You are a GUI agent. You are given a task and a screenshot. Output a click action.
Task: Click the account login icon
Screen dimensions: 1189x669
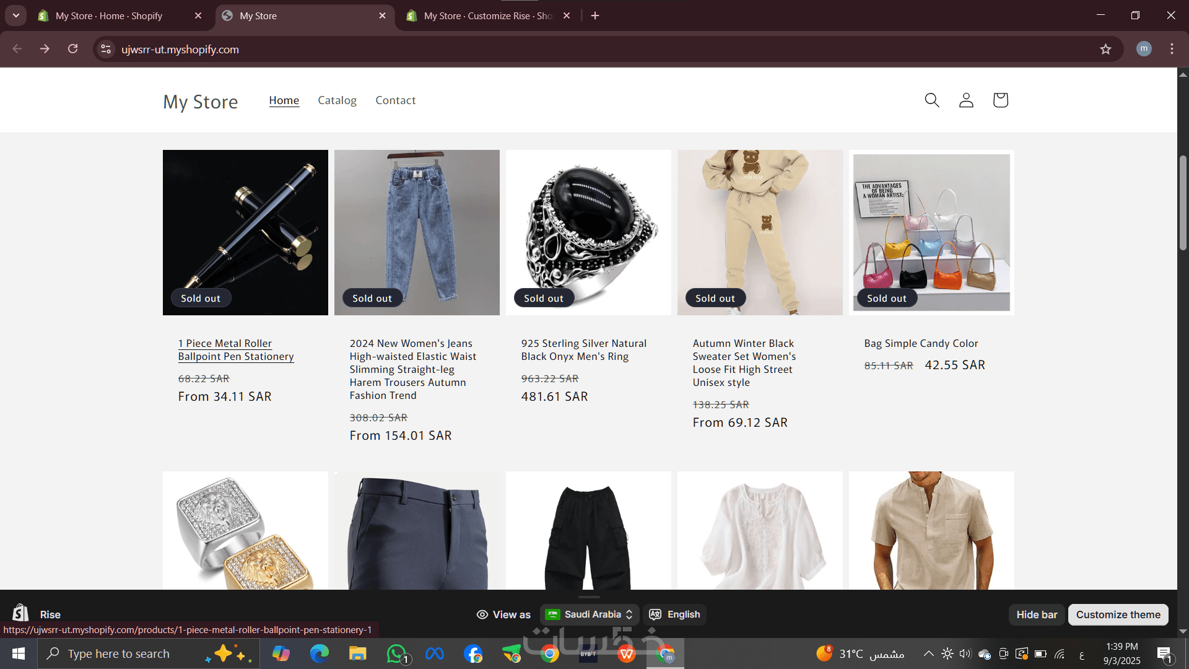tap(966, 100)
